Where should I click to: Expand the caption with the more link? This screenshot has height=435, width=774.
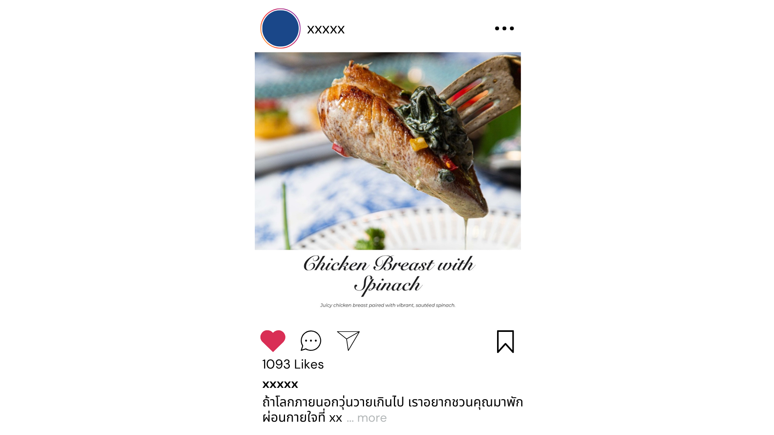coord(372,418)
